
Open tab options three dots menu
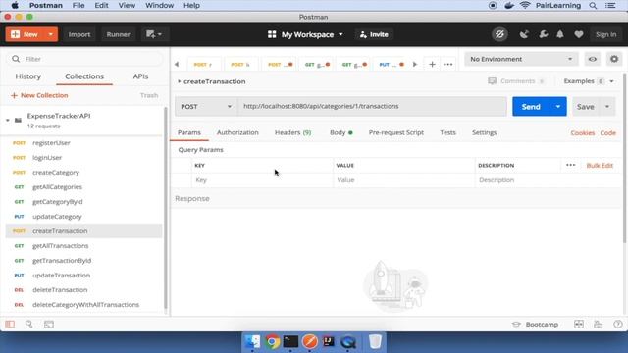pyautogui.click(x=448, y=64)
